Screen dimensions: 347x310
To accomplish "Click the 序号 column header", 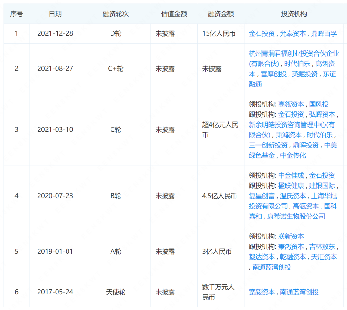I will tap(17, 14).
